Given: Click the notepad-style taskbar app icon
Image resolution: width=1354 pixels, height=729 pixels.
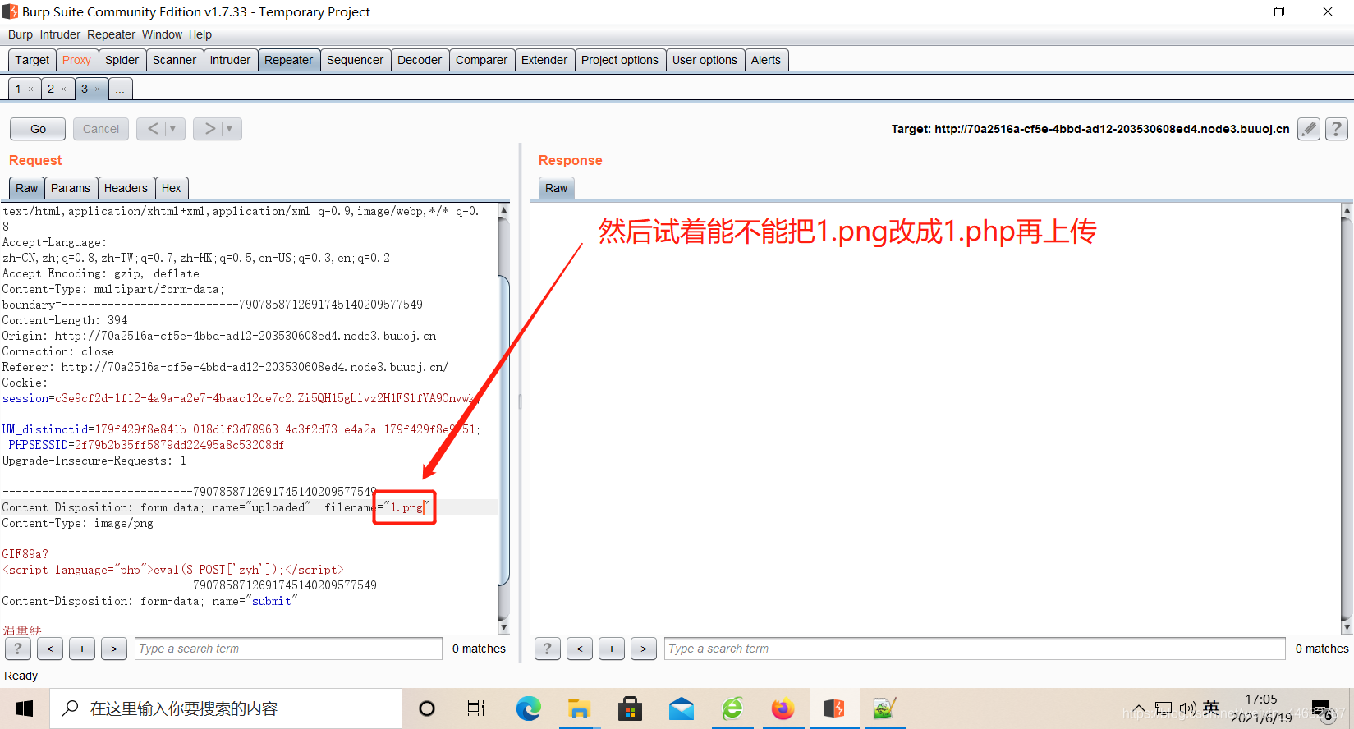Looking at the screenshot, I should pyautogui.click(x=884, y=708).
